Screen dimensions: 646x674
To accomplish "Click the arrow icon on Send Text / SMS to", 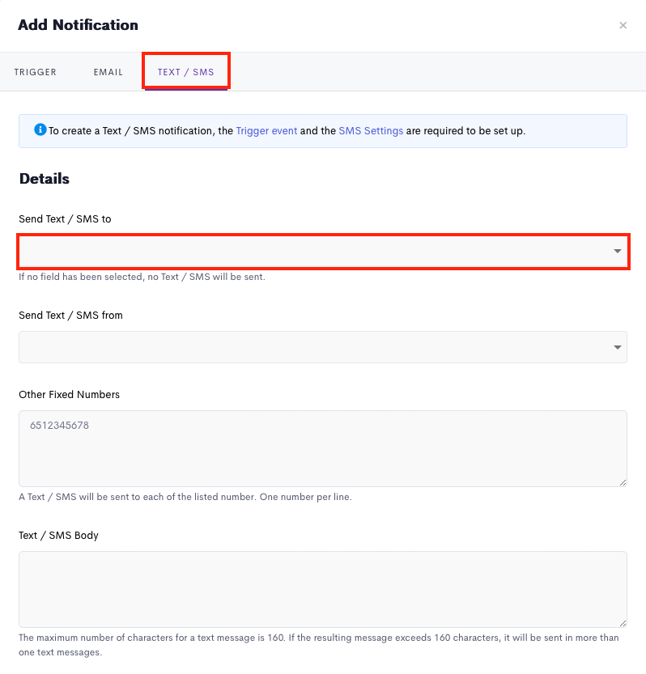I will click(x=618, y=252).
